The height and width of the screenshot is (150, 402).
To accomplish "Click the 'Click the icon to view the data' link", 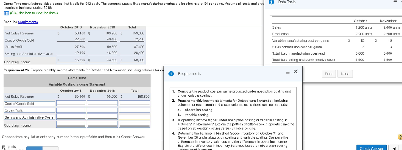I will pyautogui.click(x=34, y=13).
